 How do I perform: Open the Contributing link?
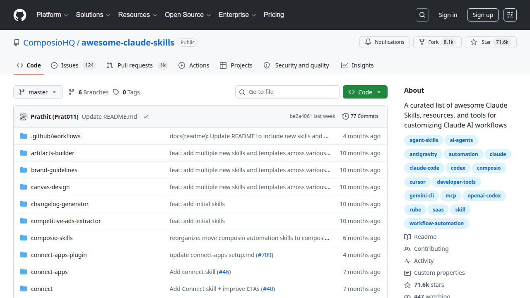pos(426,249)
